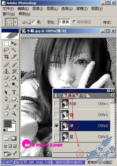Select the Dodge tool
The height and width of the screenshot is (166, 117).
(x=14, y=84)
